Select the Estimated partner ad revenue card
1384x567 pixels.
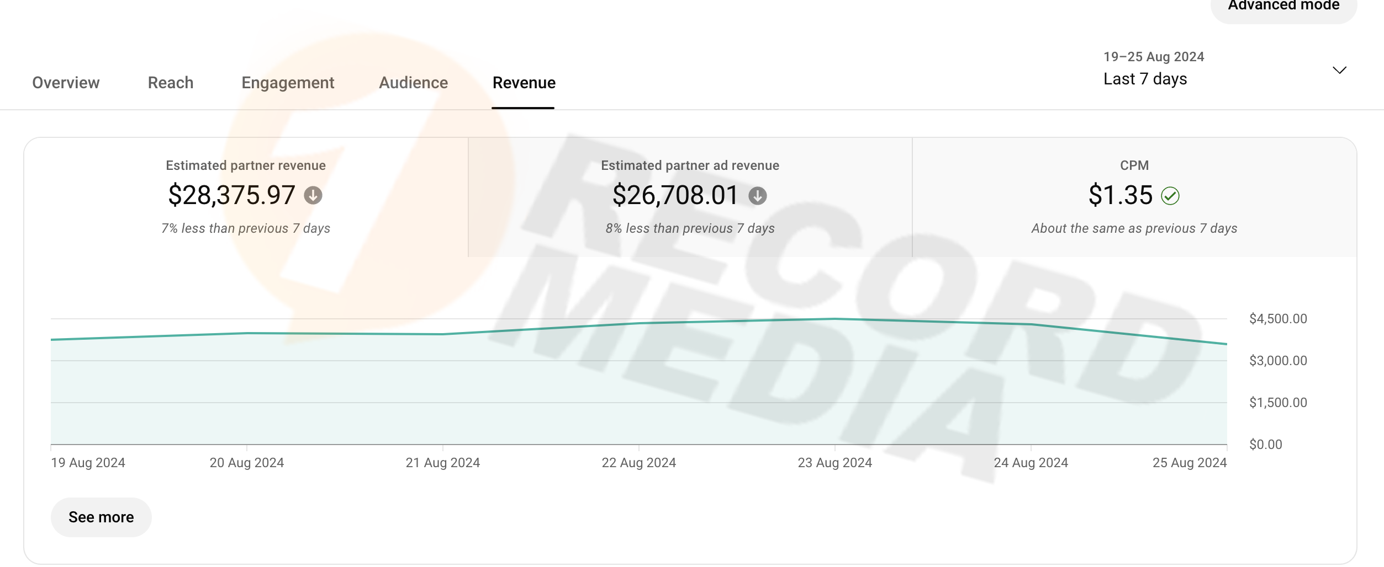coord(690,197)
